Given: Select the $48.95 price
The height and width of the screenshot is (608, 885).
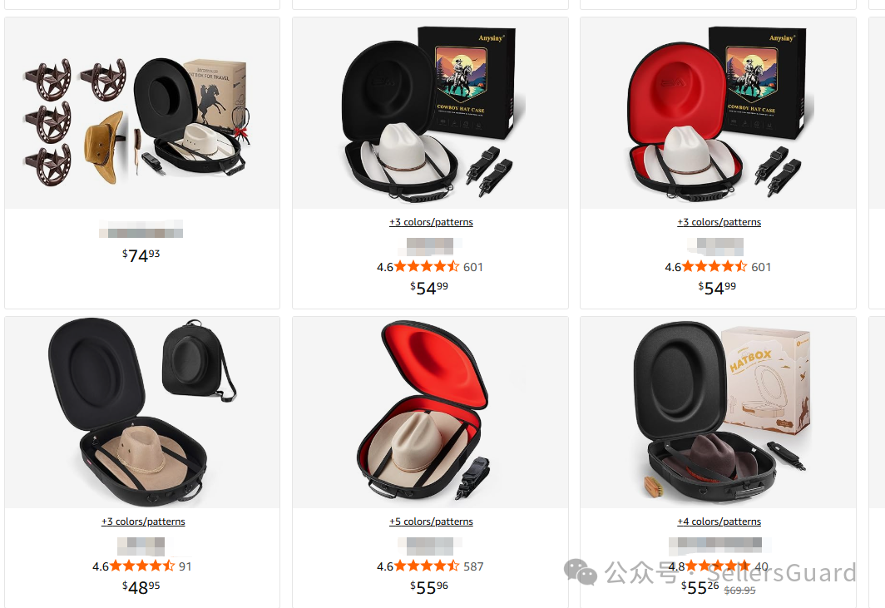Looking at the screenshot, I should [x=141, y=588].
